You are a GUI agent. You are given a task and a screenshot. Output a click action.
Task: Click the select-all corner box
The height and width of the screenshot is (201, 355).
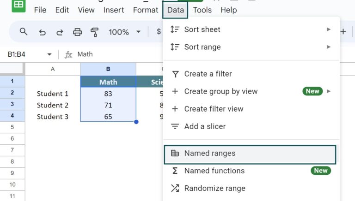coord(12,68)
